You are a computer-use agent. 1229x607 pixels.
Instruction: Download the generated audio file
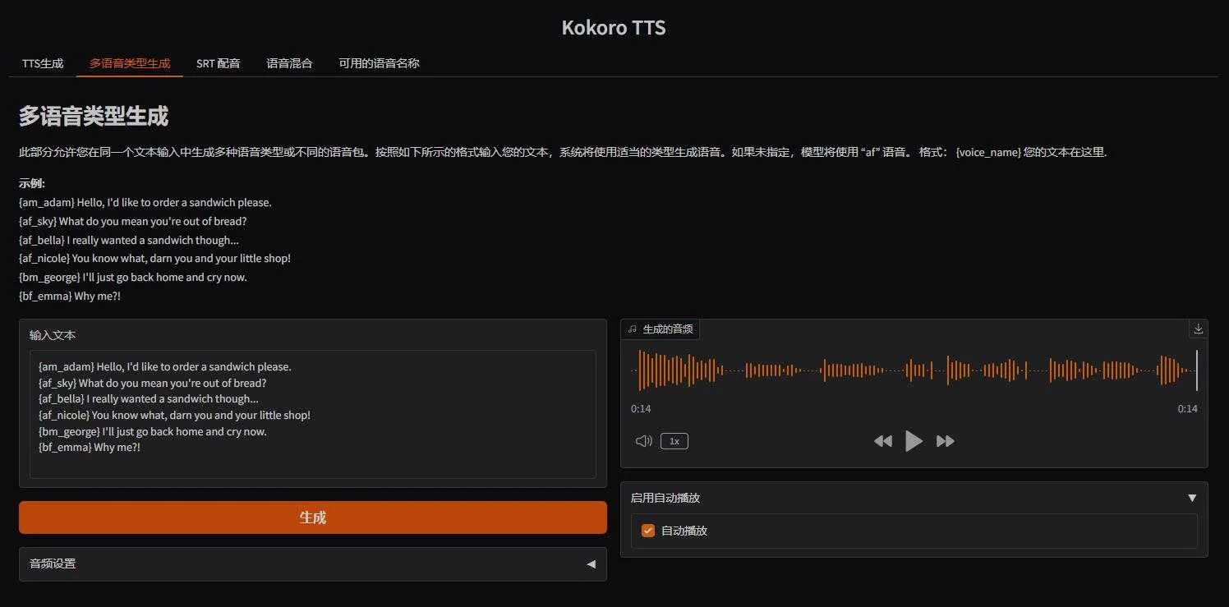click(x=1198, y=329)
